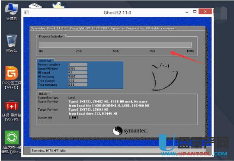Click the Ghost mascot drawing
Screen dimensions: 234x161
point(164,77)
